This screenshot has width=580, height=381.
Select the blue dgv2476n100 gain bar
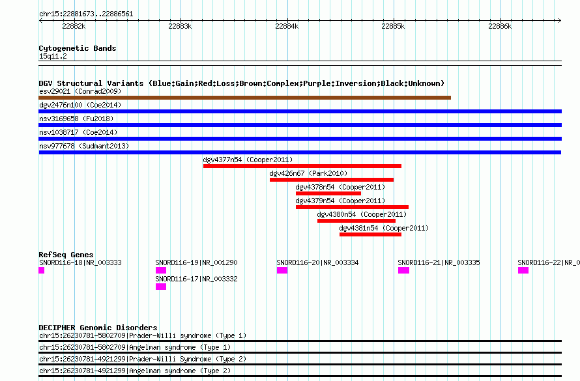[300, 111]
